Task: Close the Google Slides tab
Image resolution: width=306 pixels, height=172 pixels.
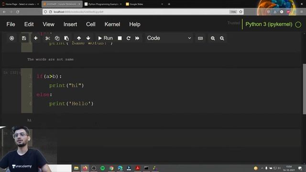Action: [x=162, y=4]
